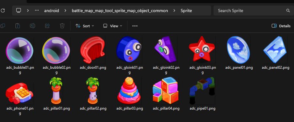Select the purple triangle adc_gloink02.png thumbnail
This screenshot has height=122, width=294.
[166, 49]
